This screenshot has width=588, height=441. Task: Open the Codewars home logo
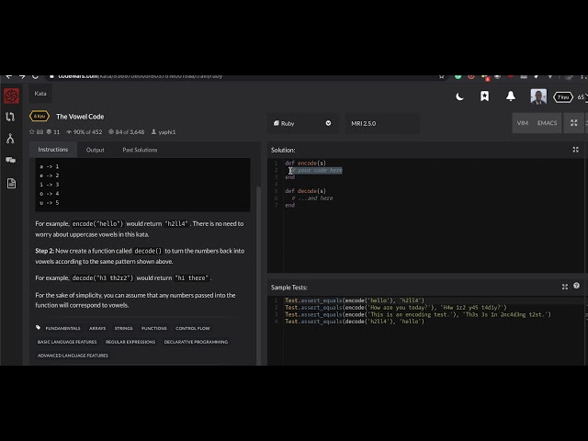point(11,96)
